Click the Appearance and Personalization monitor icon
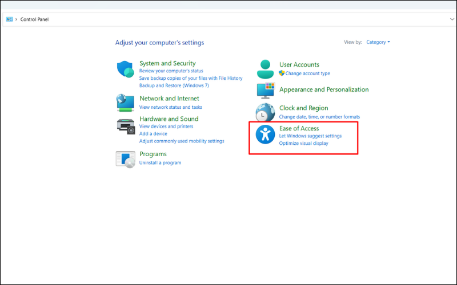Image resolution: width=457 pixels, height=285 pixels. click(x=265, y=90)
